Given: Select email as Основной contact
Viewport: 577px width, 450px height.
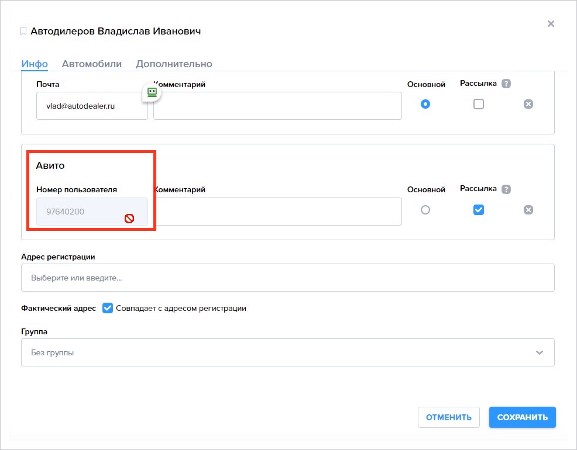Looking at the screenshot, I should click(x=425, y=104).
